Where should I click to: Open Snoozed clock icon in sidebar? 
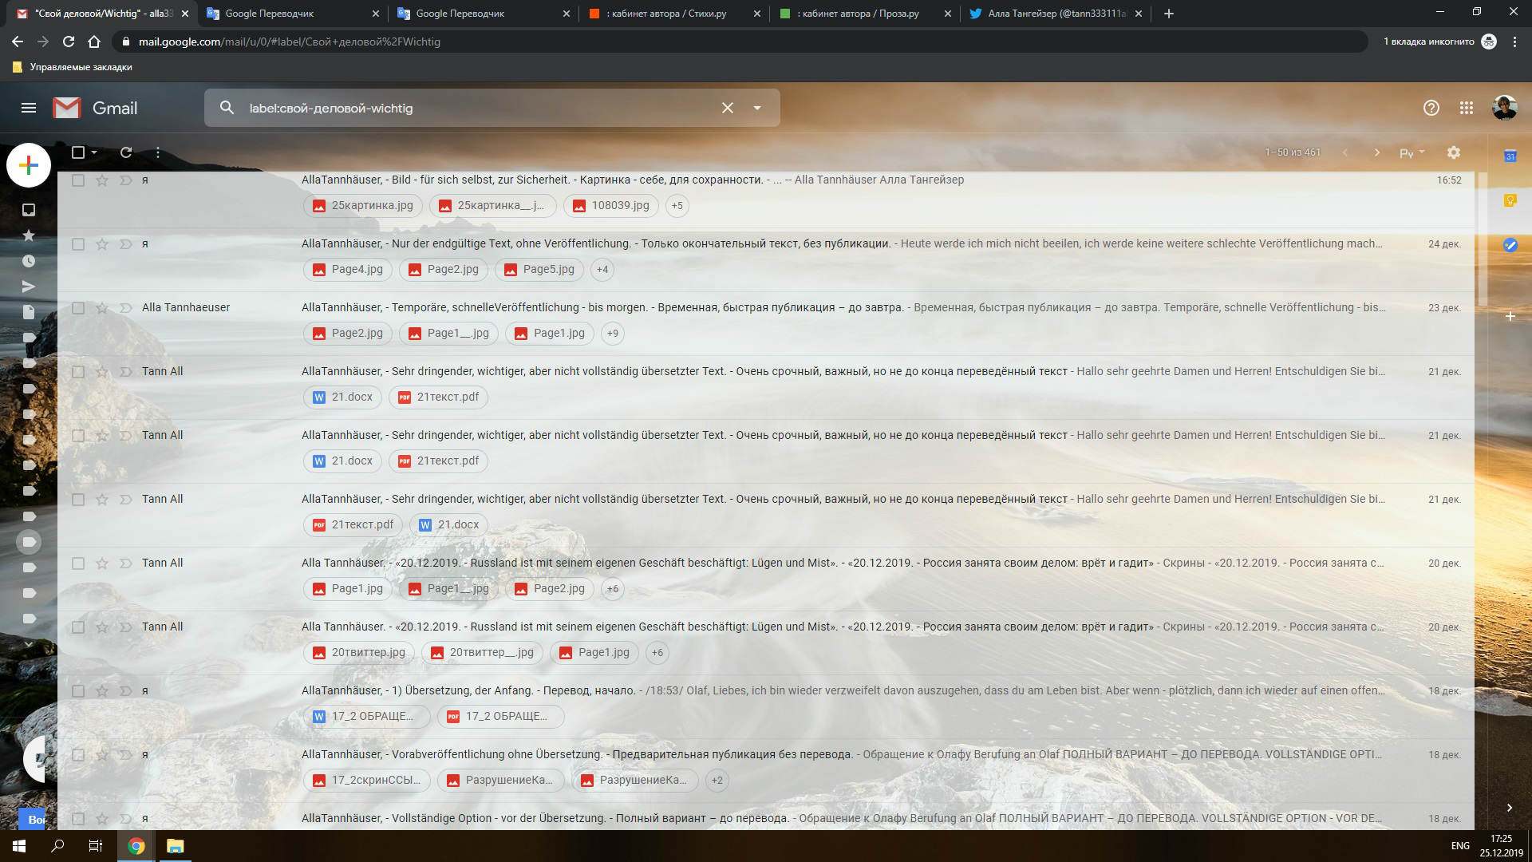click(x=29, y=261)
